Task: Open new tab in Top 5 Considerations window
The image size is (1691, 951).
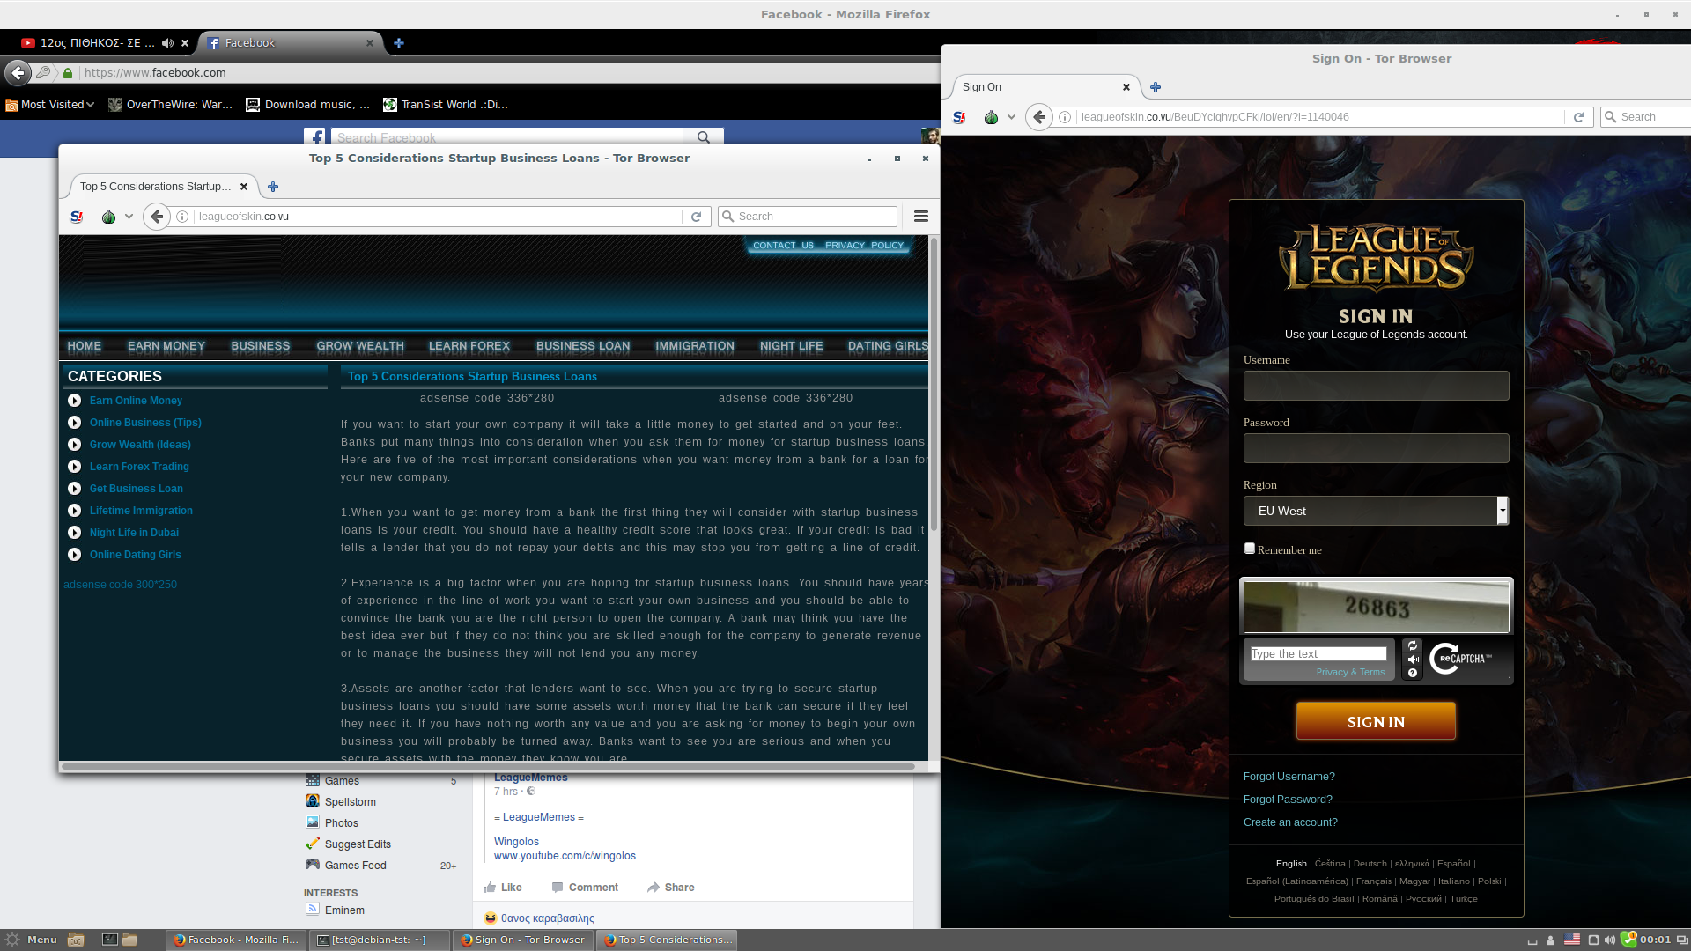Action: [273, 187]
